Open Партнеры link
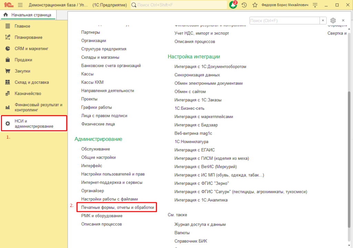The width and height of the screenshot is (353, 248). click(x=91, y=32)
